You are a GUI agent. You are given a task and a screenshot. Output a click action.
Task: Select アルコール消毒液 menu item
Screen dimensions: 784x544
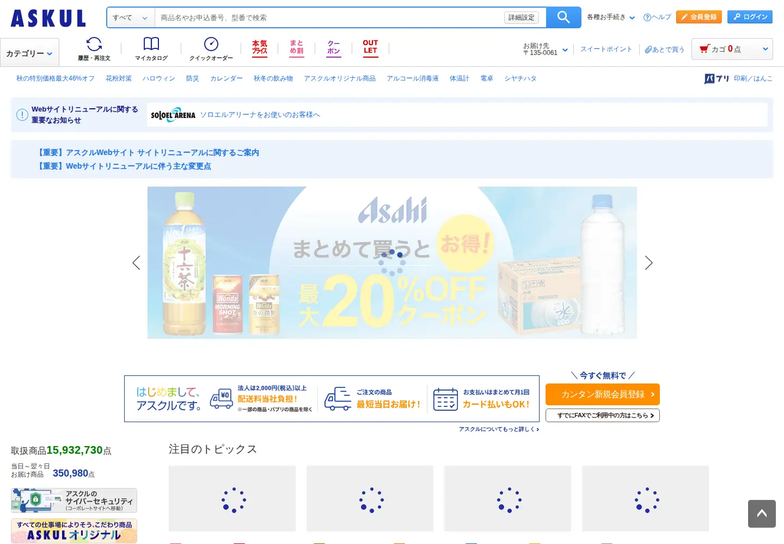[x=413, y=78]
